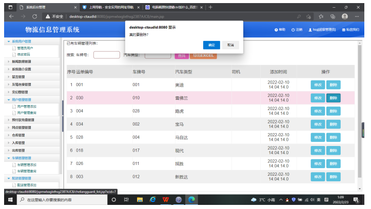This screenshot has width=371, height=209.
Task: Open the Collections icon in toolbar
Action: pyautogui.click(x=333, y=16)
